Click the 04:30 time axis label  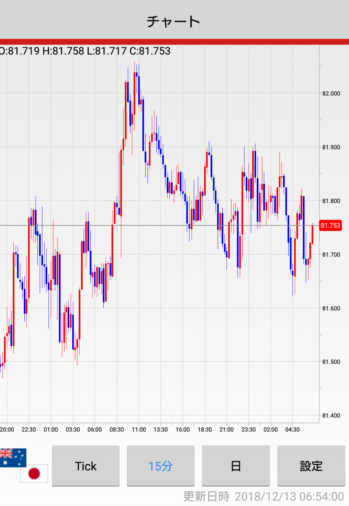click(292, 430)
